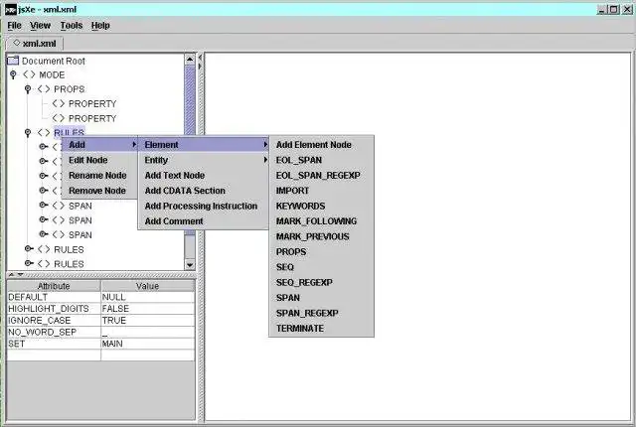This screenshot has height=427, width=636.
Task: Click the PROPS element bracket icon
Action: point(44,89)
